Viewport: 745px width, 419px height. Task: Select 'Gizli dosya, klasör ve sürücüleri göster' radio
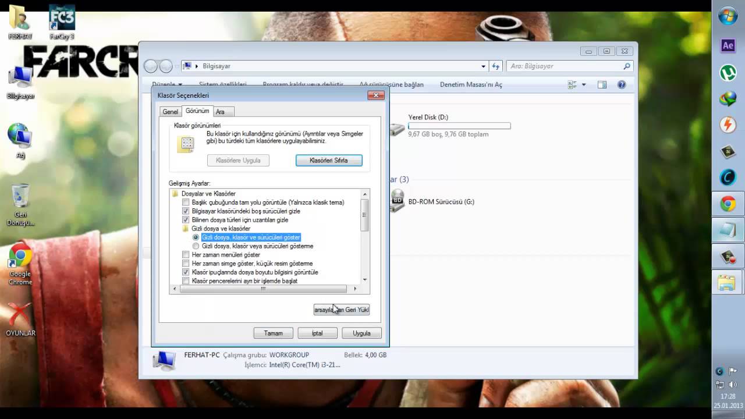196,237
